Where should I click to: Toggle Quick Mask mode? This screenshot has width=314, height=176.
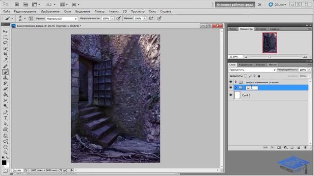(x=5, y=171)
